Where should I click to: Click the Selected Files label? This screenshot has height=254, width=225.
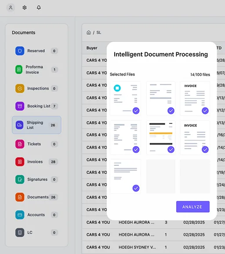pos(122,74)
